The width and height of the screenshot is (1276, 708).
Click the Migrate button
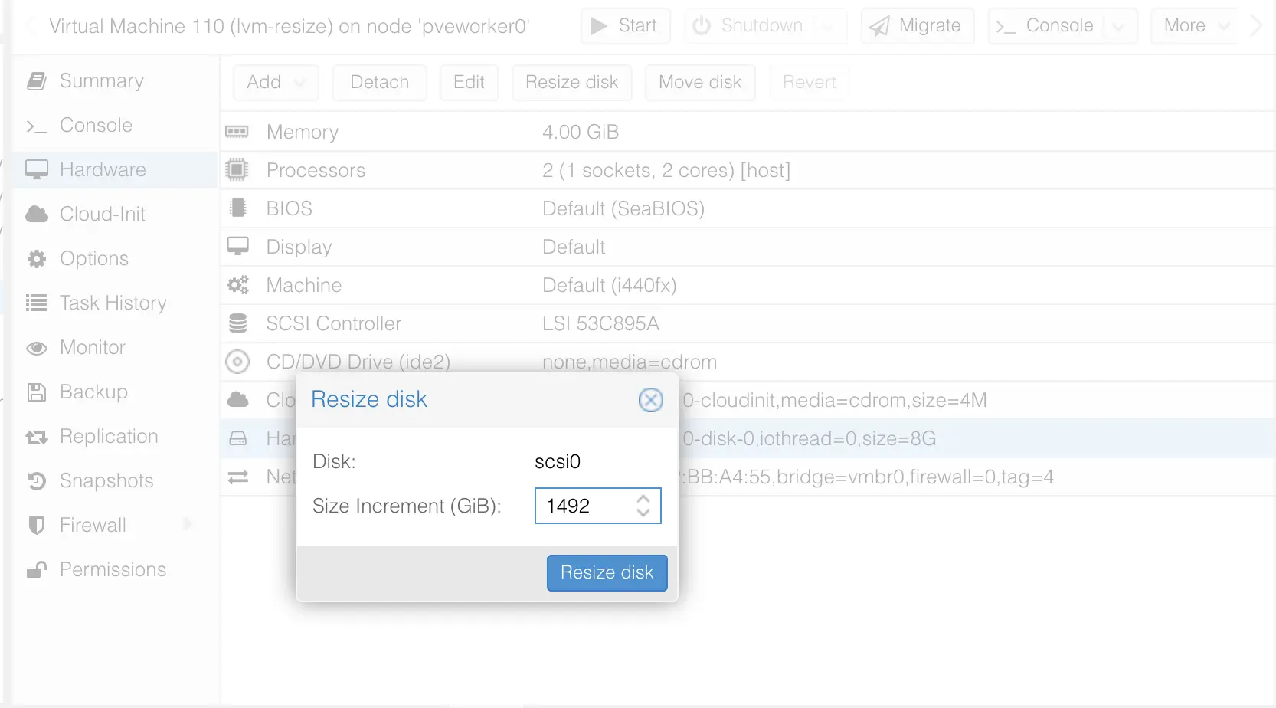coord(918,26)
